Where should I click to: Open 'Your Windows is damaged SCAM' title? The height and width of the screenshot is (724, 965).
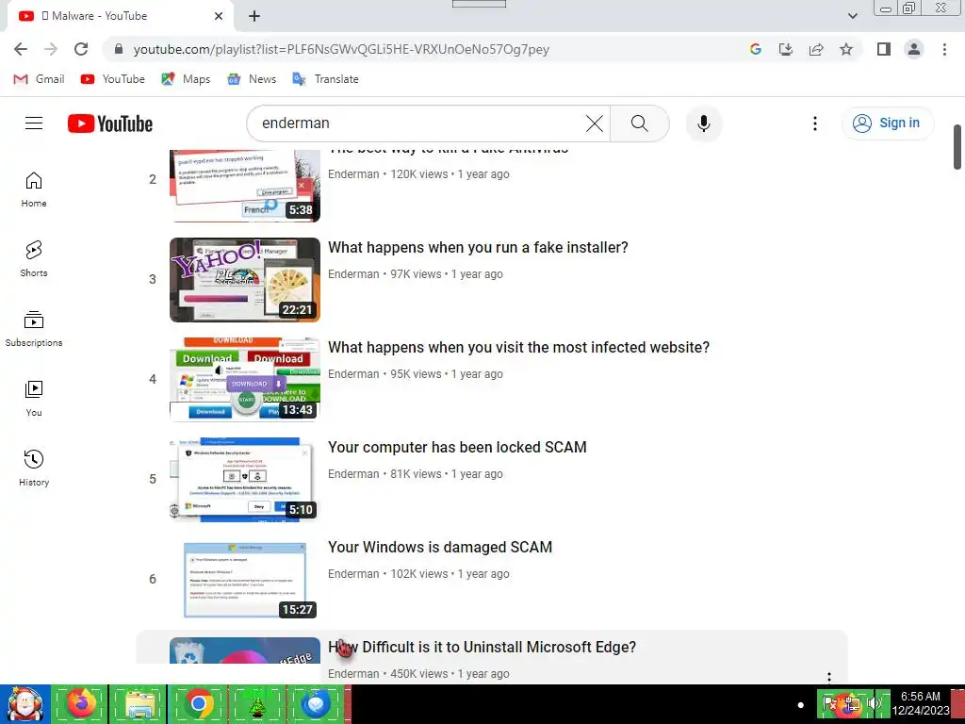point(440,548)
